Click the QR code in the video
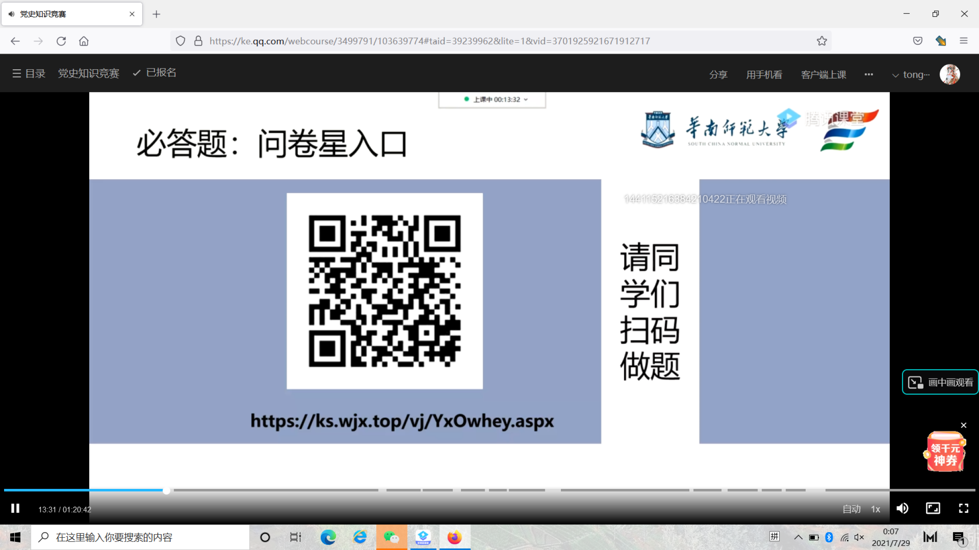 385,291
